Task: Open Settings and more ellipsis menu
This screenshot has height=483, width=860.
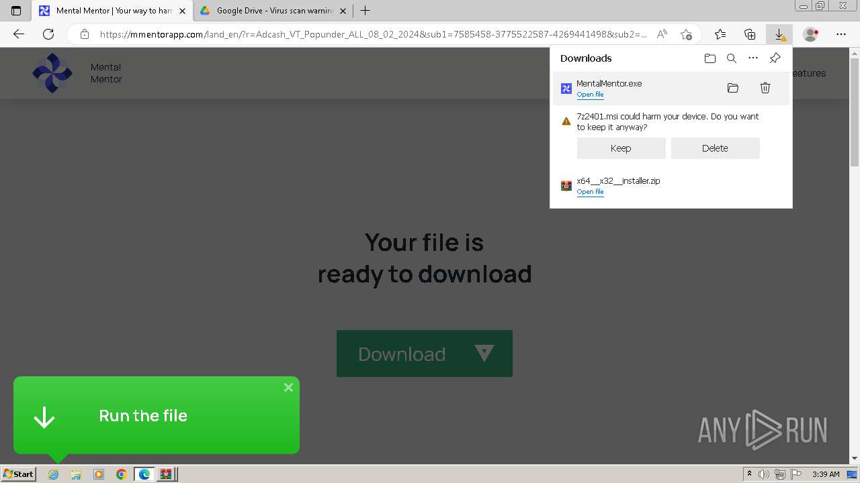Action: point(841,34)
